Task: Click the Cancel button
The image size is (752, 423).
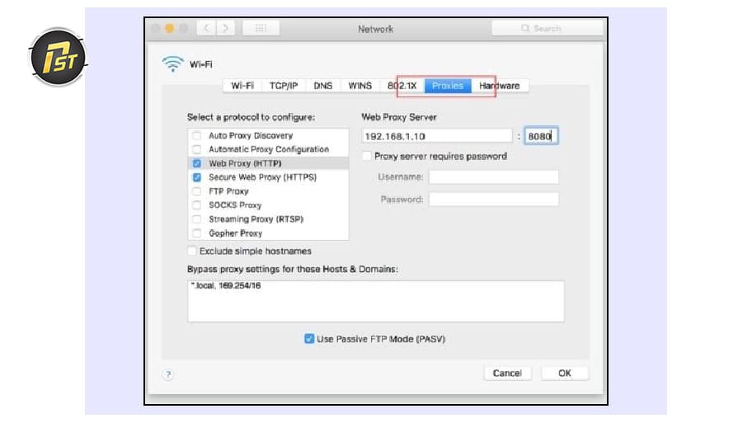Action: tap(507, 374)
